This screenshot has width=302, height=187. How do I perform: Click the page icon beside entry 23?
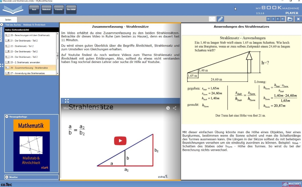tap(7, 51)
